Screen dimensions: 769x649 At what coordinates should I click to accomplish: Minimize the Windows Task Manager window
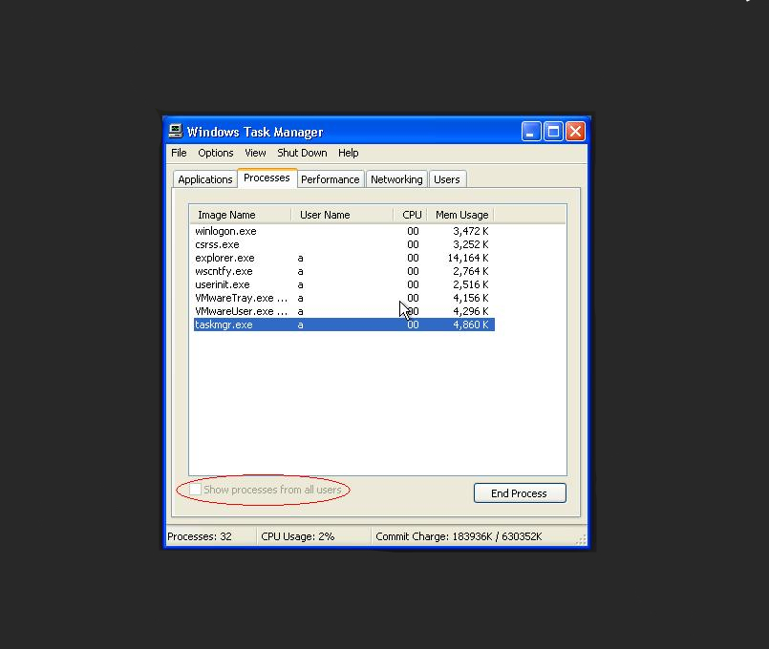[530, 132]
